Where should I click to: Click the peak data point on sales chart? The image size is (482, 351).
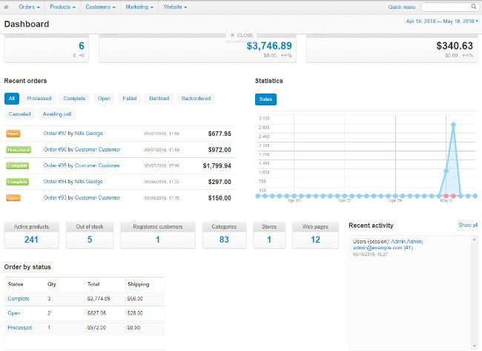tap(452, 125)
